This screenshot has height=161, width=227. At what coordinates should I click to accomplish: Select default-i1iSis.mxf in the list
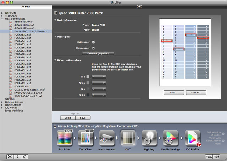coord(24,25)
